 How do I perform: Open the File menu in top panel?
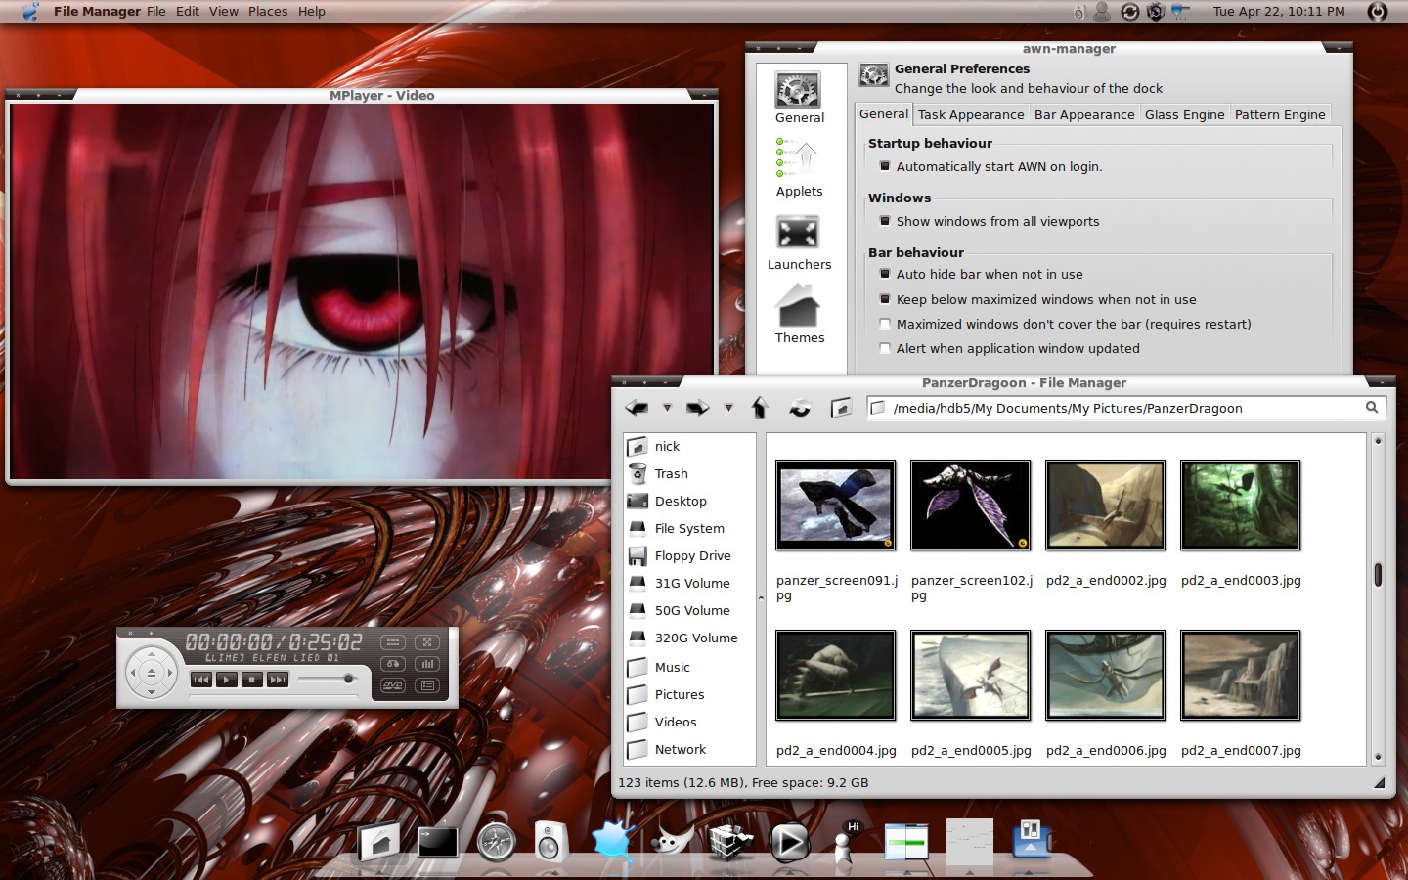coord(156,12)
